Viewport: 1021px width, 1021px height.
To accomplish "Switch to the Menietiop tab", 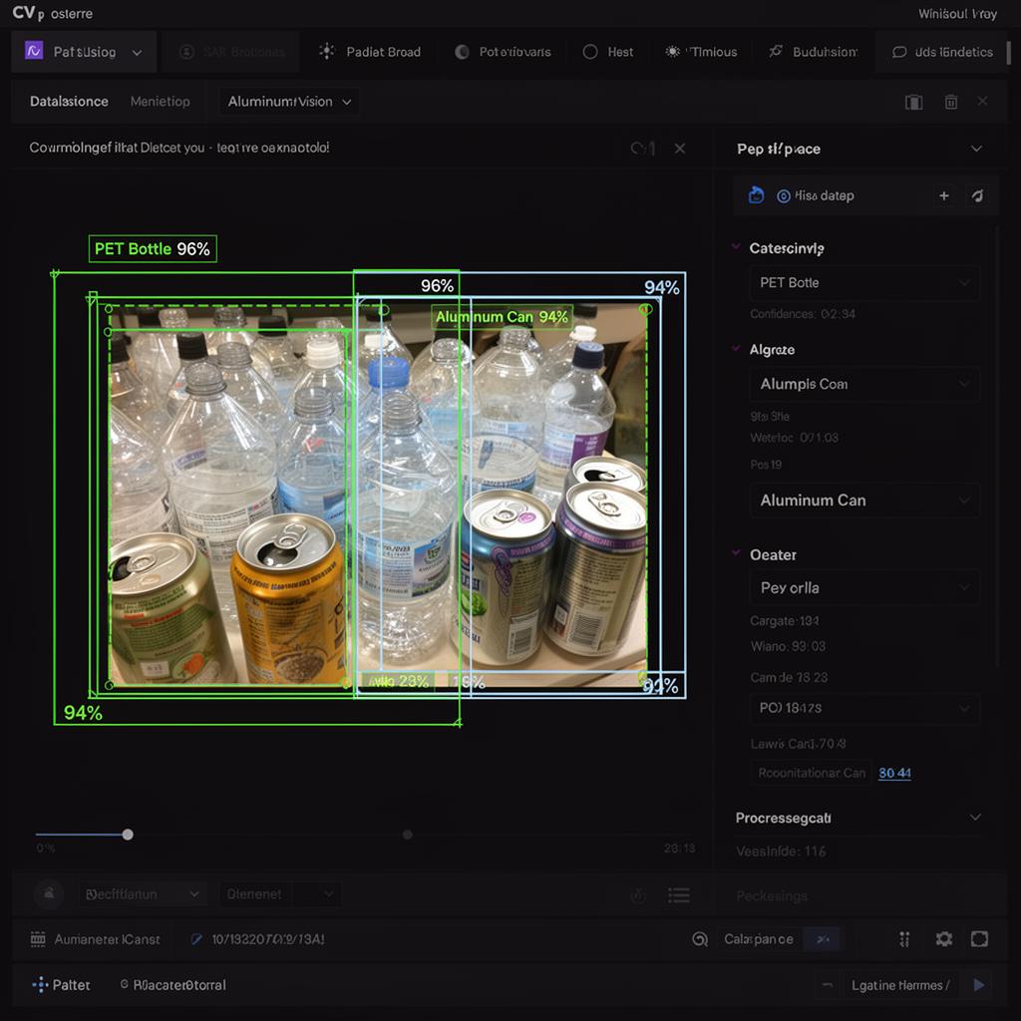I will click(161, 102).
